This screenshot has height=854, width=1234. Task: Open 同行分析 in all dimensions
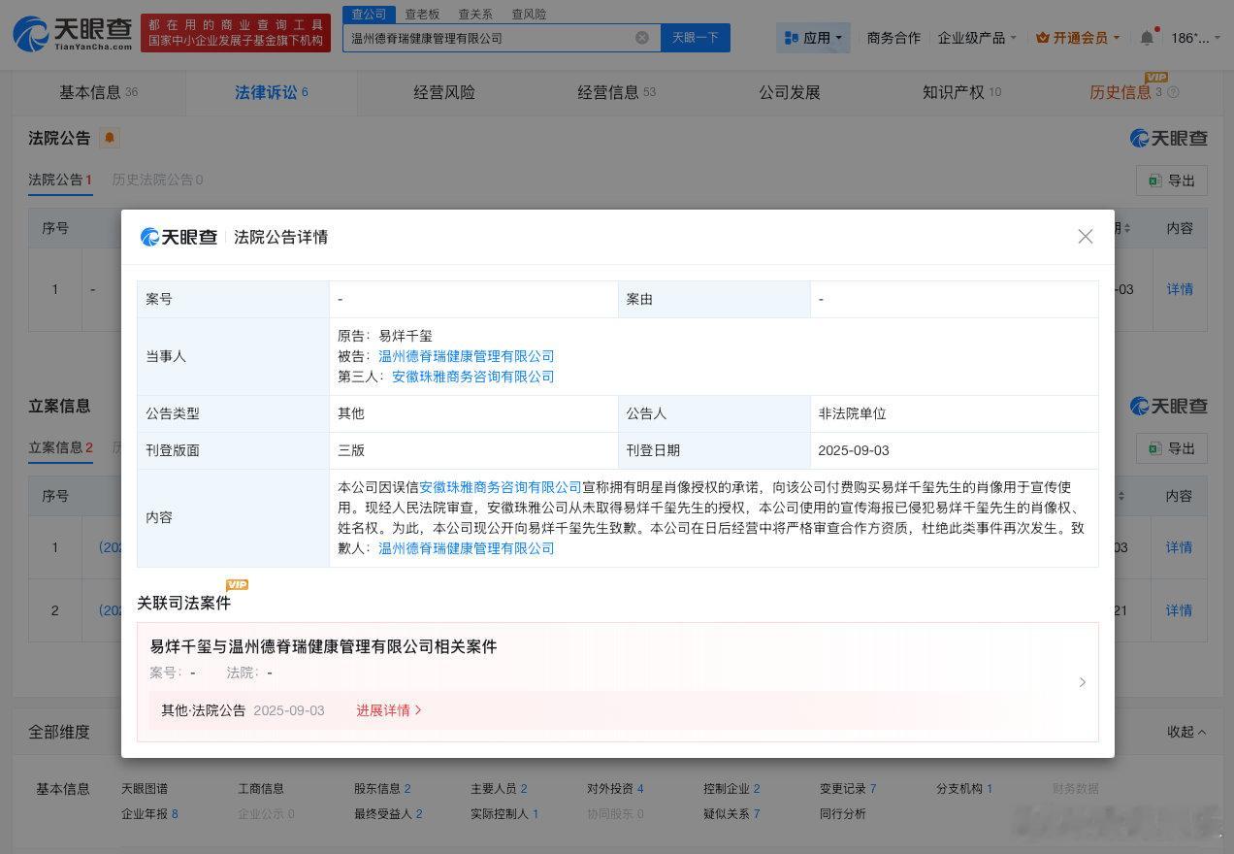click(x=843, y=814)
